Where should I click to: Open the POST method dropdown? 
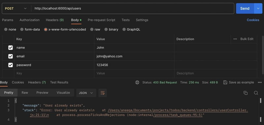click(16, 9)
